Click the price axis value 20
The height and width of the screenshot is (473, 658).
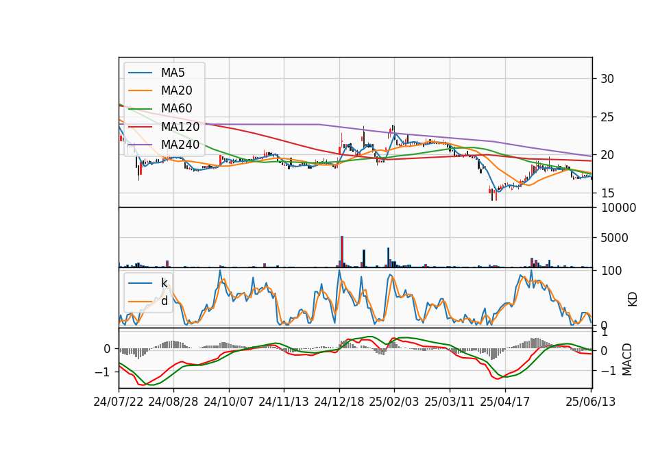607,156
